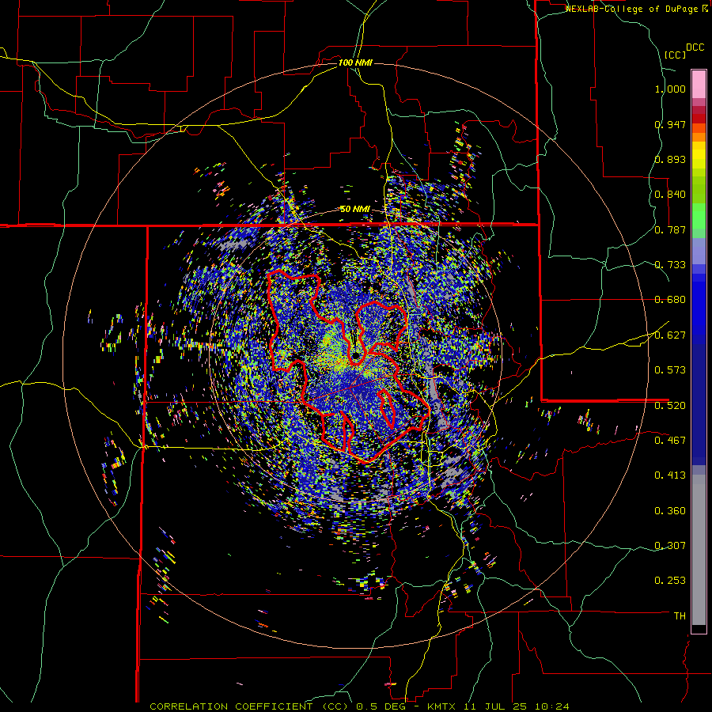Click the 0.307 legend value
Viewport: 712px width, 712px height.
coord(670,546)
